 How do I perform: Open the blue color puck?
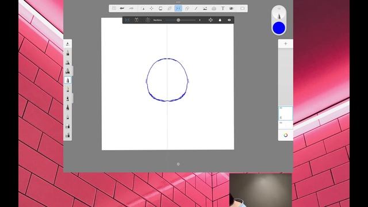(279, 28)
